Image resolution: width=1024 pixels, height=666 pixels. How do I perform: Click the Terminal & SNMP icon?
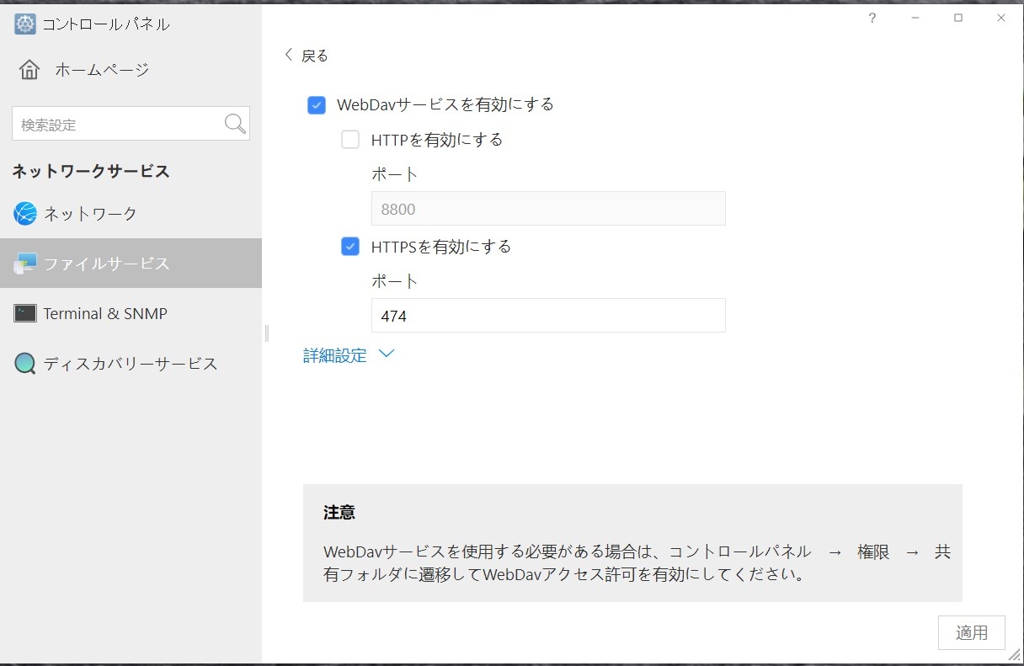coord(25,314)
